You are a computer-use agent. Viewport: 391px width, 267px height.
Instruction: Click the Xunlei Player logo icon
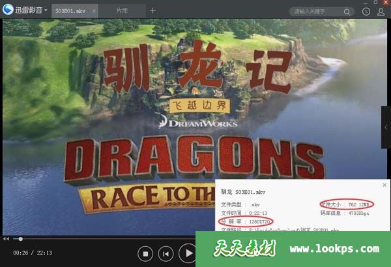pos(8,10)
